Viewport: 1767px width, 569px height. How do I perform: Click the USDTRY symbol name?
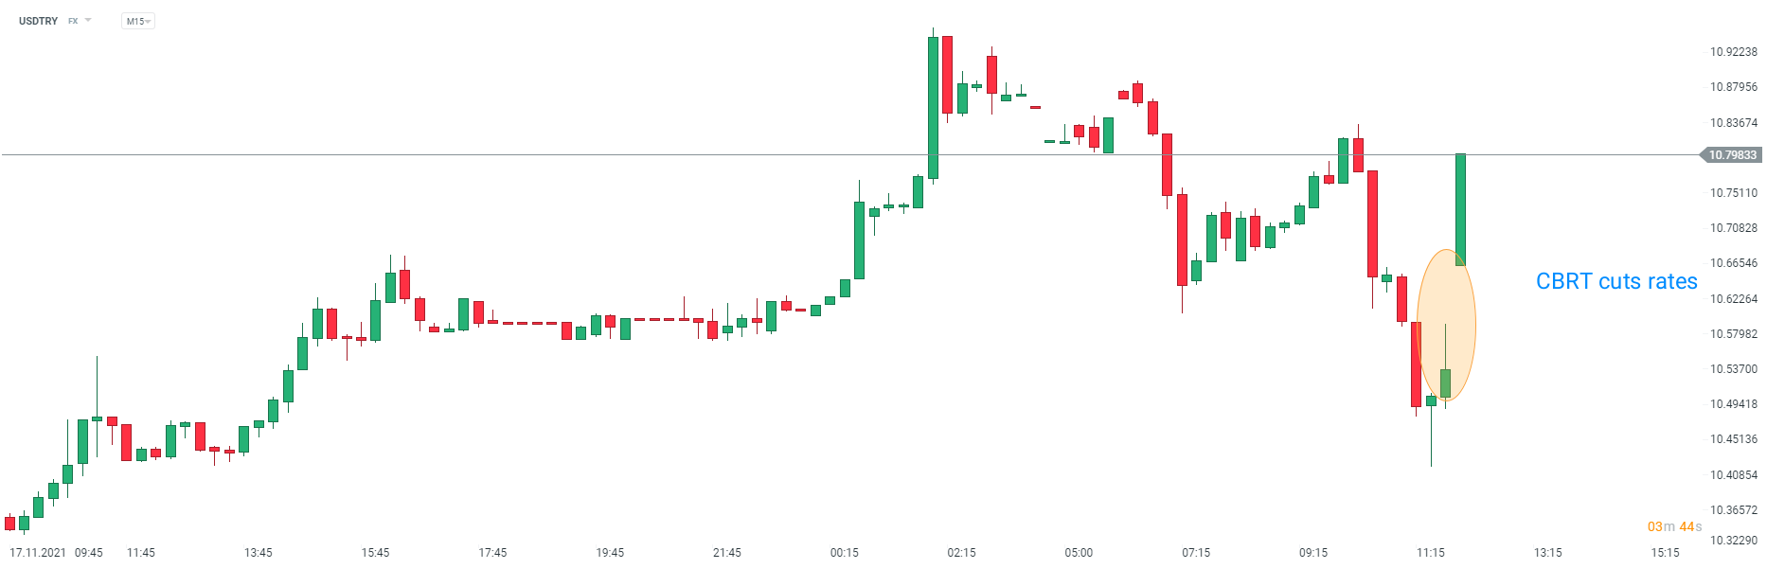38,21
